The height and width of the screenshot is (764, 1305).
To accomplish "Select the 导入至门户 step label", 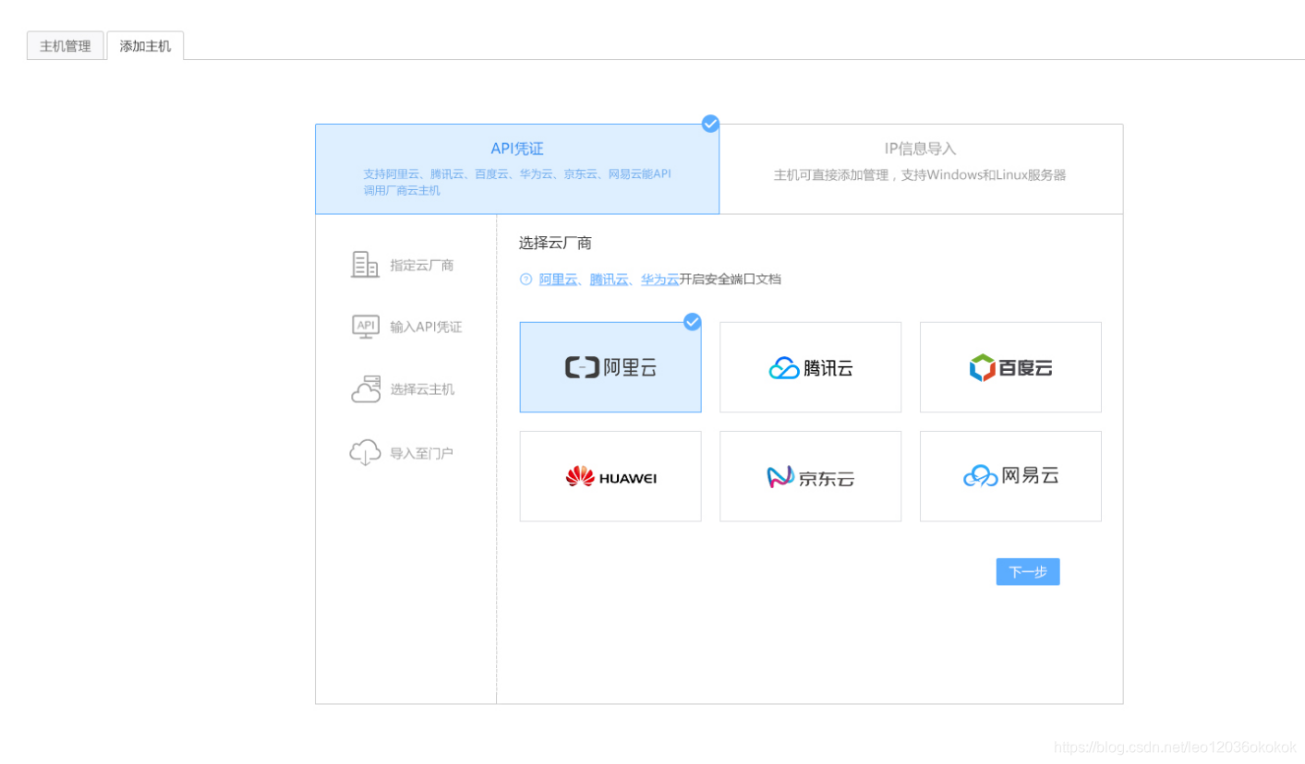I will click(x=422, y=453).
